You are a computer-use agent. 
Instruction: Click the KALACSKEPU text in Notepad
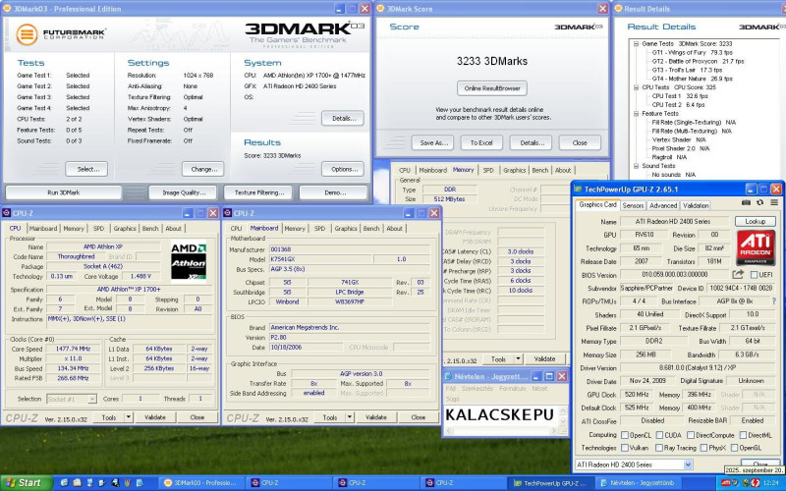pyautogui.click(x=499, y=414)
